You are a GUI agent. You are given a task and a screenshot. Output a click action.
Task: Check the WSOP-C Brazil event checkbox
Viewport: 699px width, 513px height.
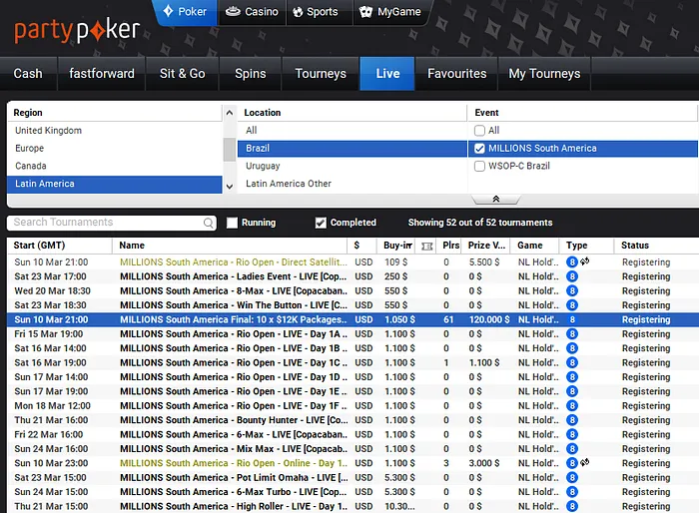tap(479, 167)
